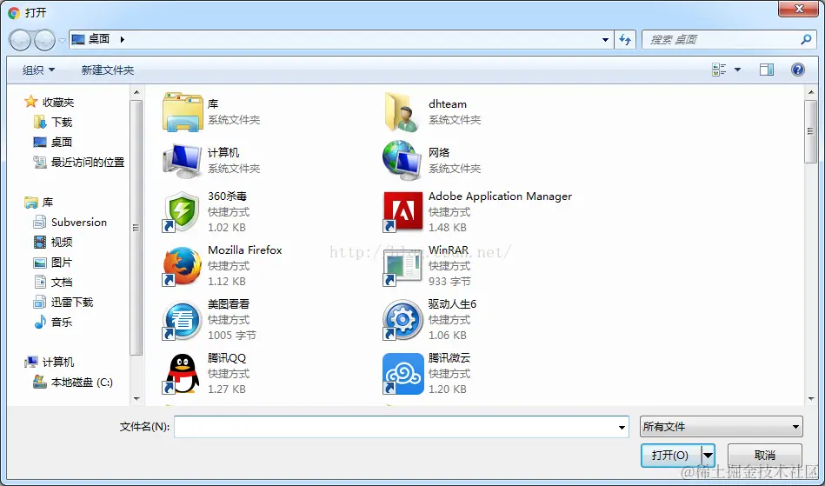Click the '驱动人生6' file name text

(x=452, y=304)
